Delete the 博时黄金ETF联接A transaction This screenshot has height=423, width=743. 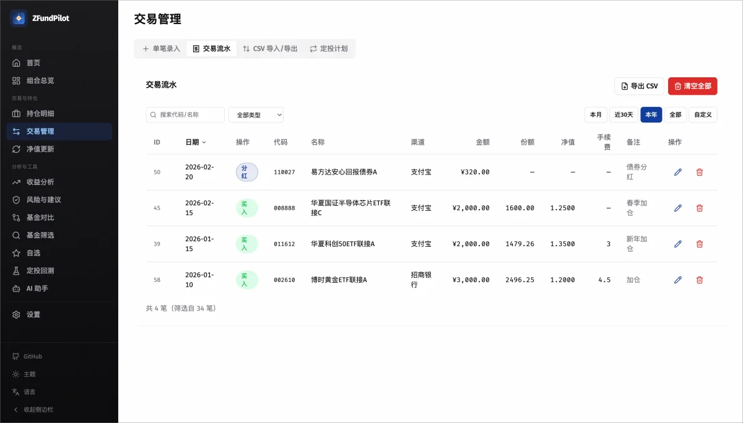[x=700, y=280]
